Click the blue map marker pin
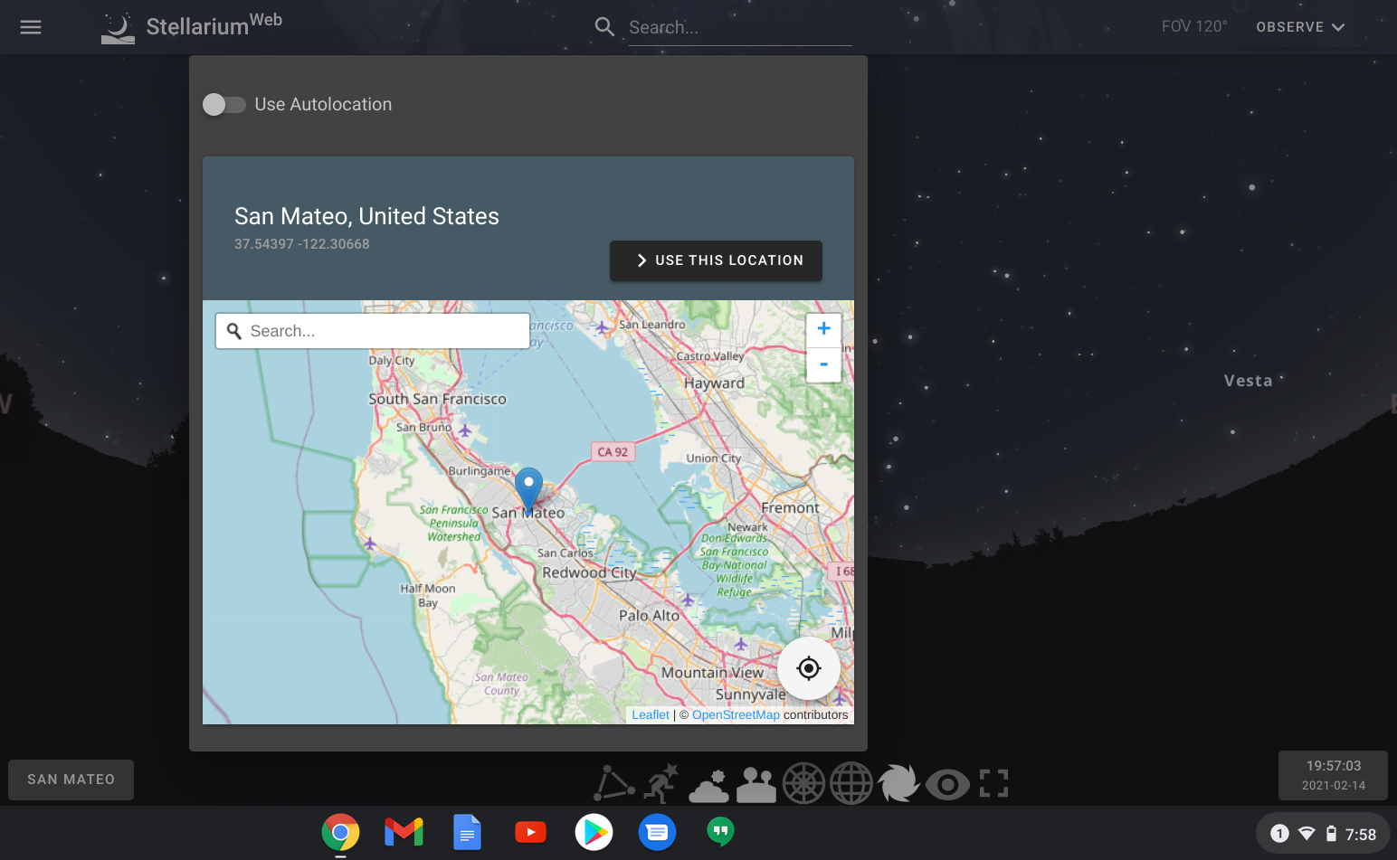Image resolution: width=1397 pixels, height=860 pixels. pos(528,490)
